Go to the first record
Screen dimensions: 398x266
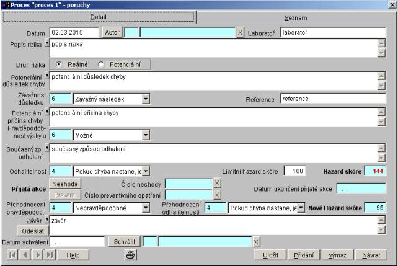(x=11, y=255)
